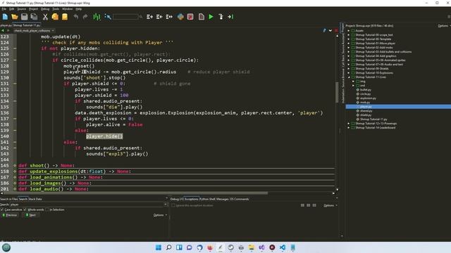Toggle the Whole words checkbox

(25, 209)
